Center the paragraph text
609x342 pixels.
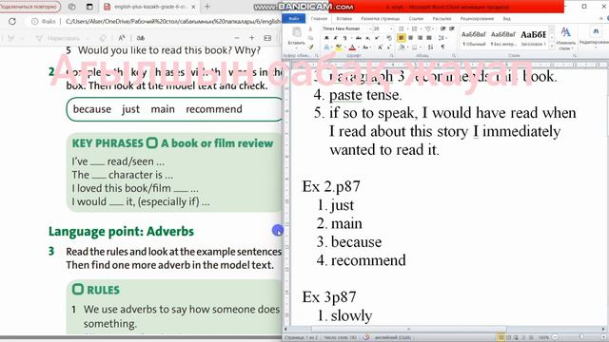point(410,38)
